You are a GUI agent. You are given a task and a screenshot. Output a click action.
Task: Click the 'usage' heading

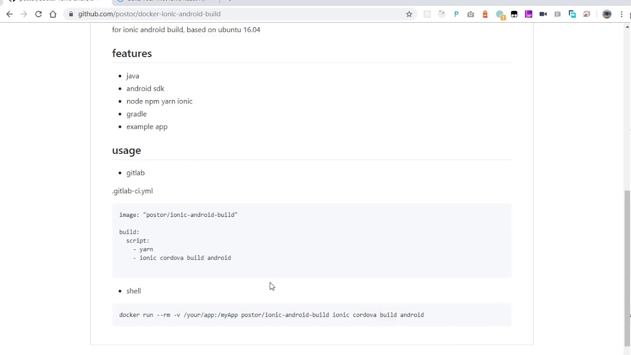pos(126,150)
